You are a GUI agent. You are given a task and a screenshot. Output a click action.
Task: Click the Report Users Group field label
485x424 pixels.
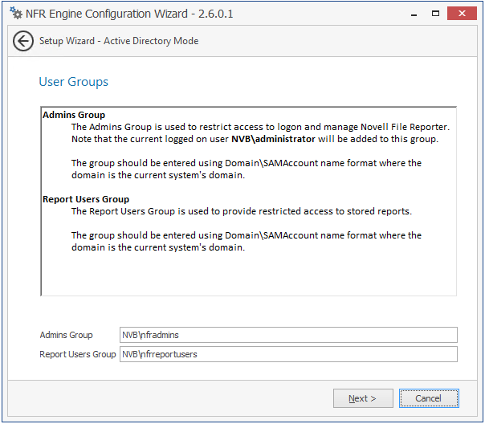point(78,354)
